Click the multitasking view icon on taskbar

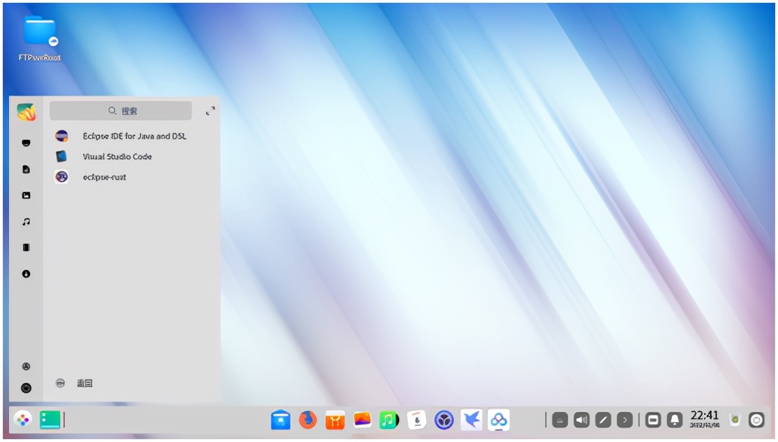point(51,420)
